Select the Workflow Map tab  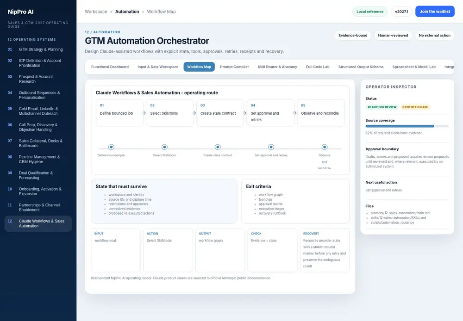199,67
